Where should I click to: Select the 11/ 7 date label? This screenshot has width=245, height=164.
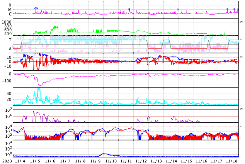coord(65,161)
